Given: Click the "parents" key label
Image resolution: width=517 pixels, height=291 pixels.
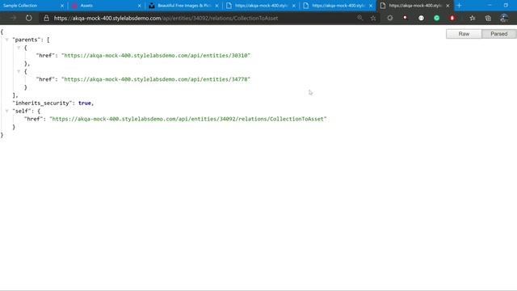Looking at the screenshot, I should (x=26, y=40).
